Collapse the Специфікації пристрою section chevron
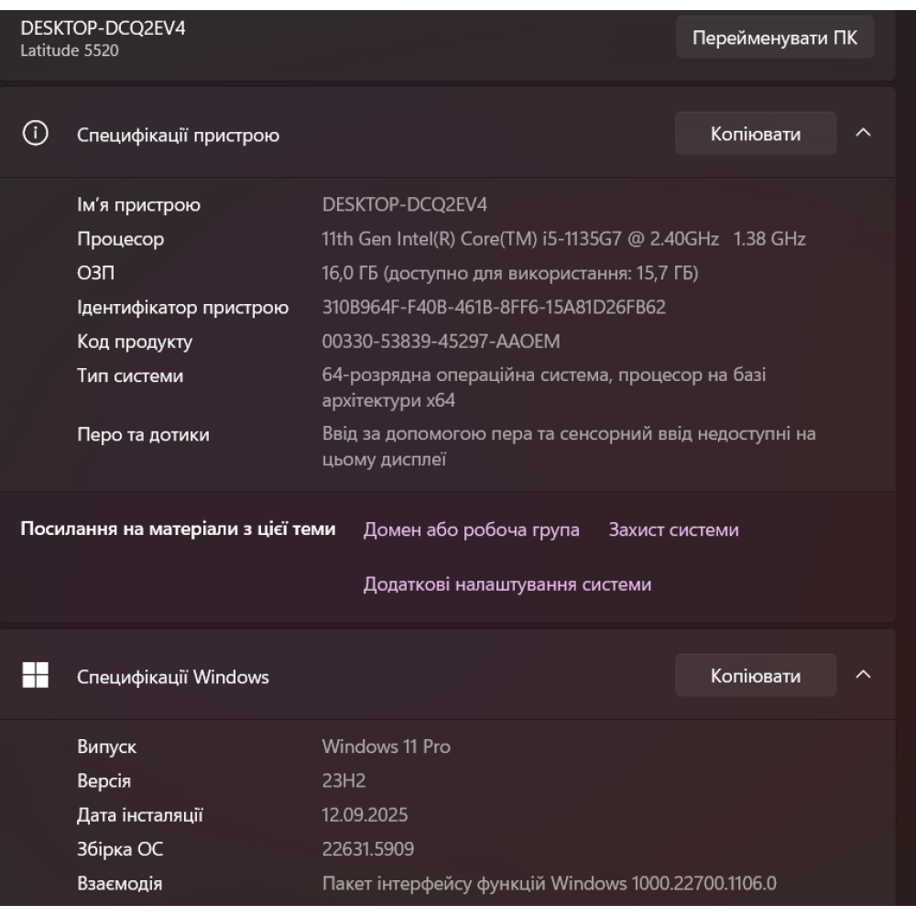This screenshot has height=916, width=916. point(863,135)
